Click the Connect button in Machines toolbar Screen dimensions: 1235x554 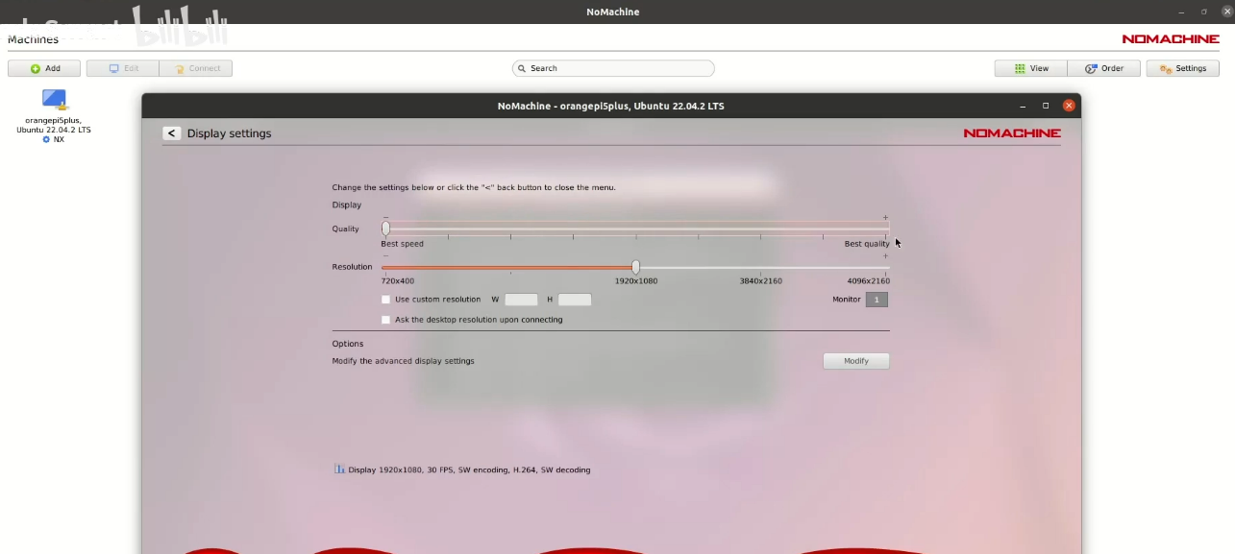[196, 68]
